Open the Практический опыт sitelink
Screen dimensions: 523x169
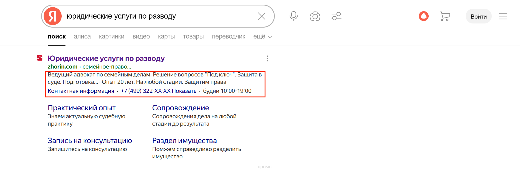click(x=82, y=108)
